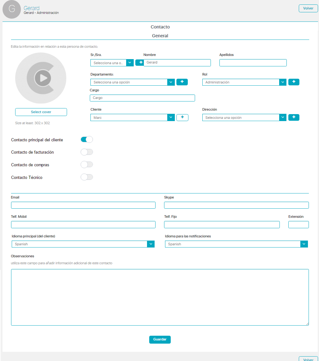Click 'Size at least: 302 x 302' text
This screenshot has height=361, width=319.
tap(33, 123)
